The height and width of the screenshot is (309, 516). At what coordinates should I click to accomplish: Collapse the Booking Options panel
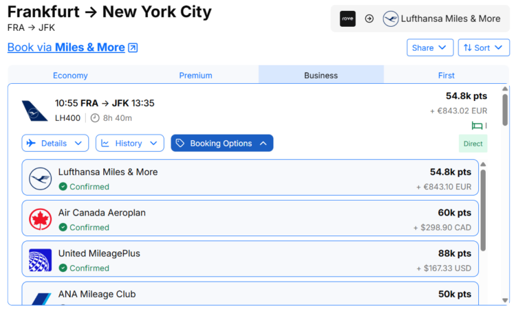pos(222,144)
